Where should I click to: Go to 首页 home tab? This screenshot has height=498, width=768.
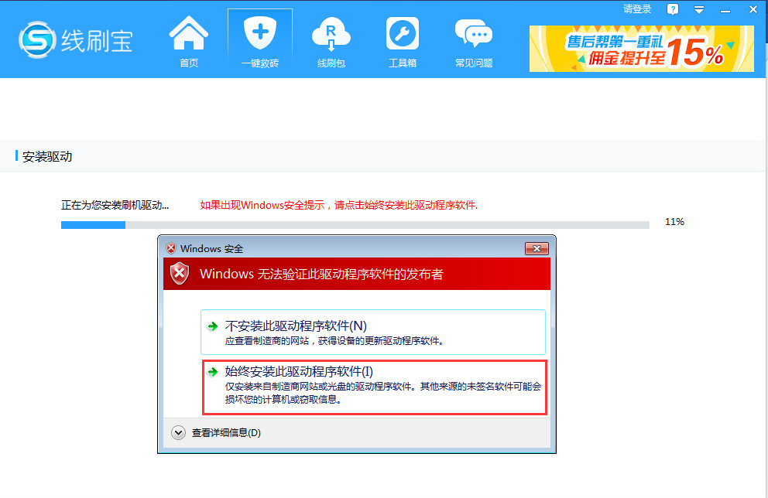click(189, 42)
